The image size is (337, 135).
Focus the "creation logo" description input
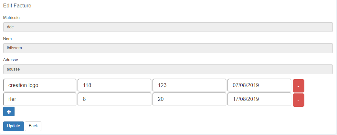coord(40,85)
